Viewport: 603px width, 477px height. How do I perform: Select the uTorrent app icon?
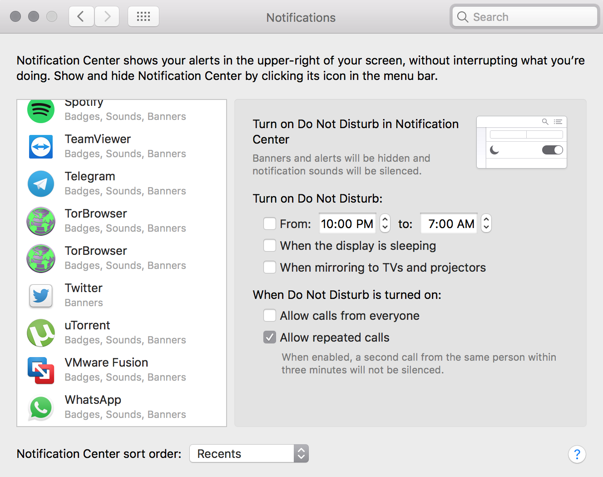(x=41, y=333)
